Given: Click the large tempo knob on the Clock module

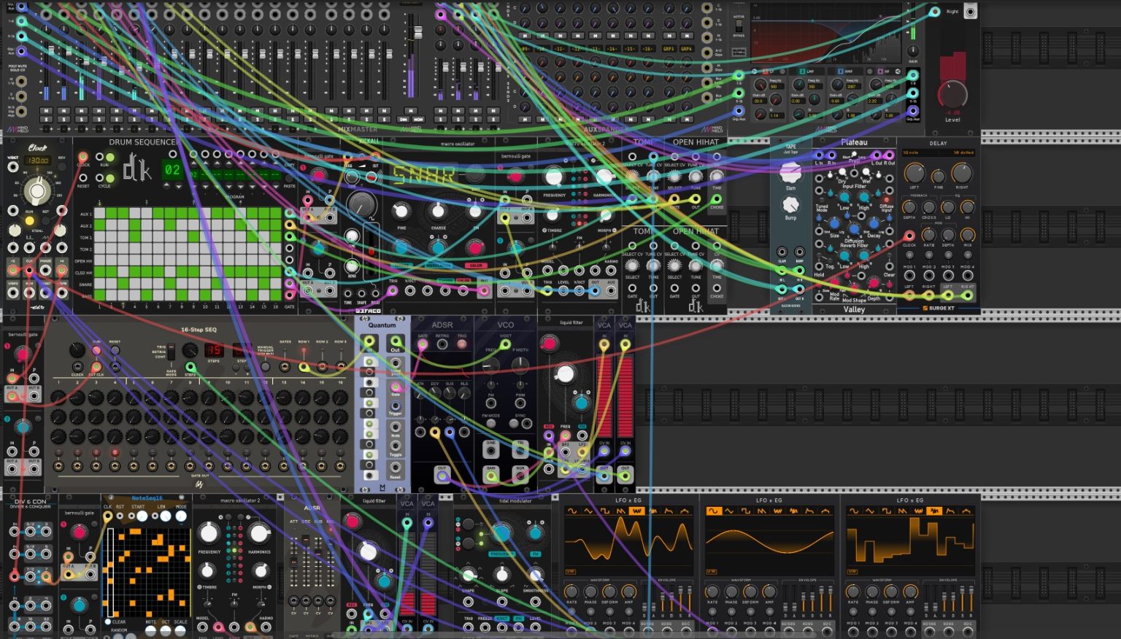Looking at the screenshot, I should point(36,191).
